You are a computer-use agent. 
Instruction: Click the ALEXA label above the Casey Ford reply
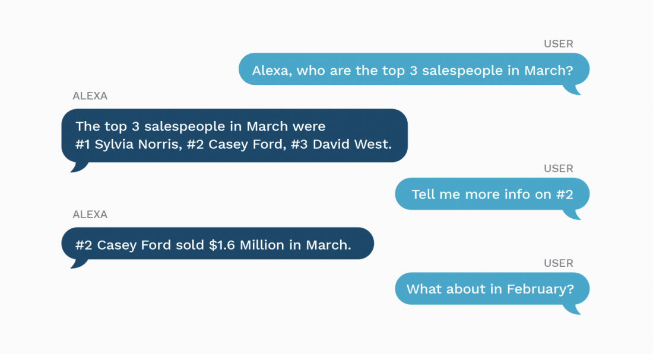(x=90, y=215)
